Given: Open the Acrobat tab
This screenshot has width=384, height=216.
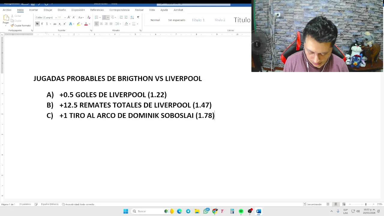Looking at the screenshot, I should click(x=178, y=10).
